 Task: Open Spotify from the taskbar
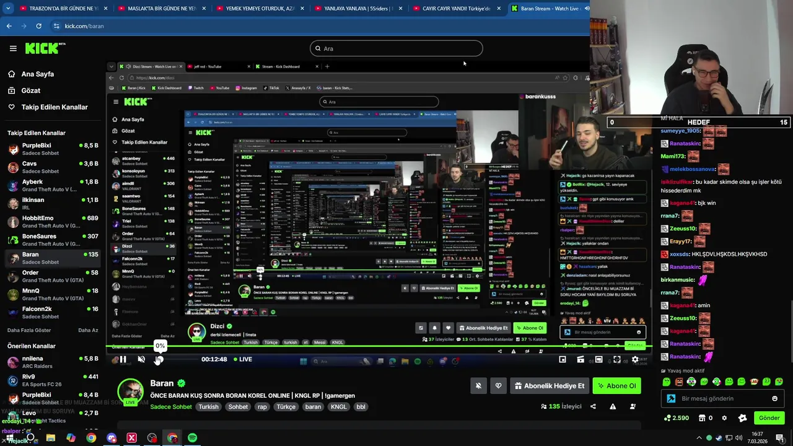point(193,438)
